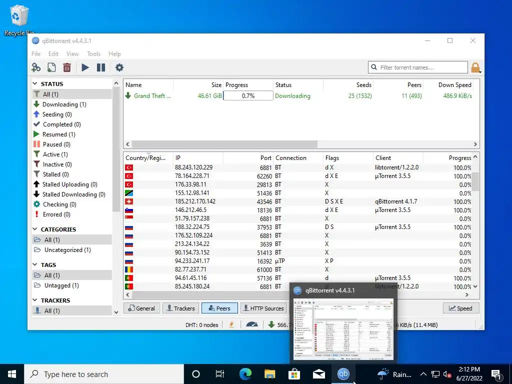Open the Help menu
This screenshot has height=384, width=512.
click(x=114, y=54)
